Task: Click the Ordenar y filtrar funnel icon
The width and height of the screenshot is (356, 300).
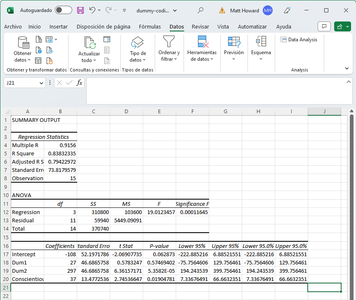Action: click(x=169, y=42)
